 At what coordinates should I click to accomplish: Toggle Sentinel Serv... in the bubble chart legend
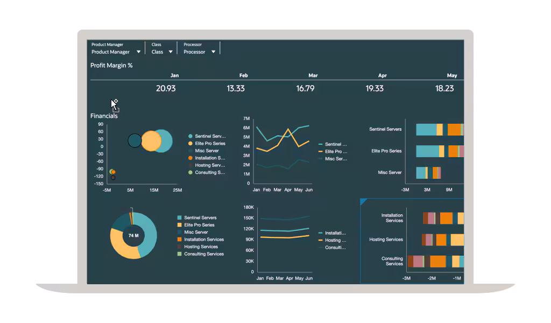click(x=207, y=136)
